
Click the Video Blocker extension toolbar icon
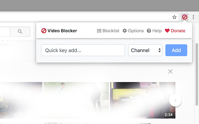click(x=184, y=17)
